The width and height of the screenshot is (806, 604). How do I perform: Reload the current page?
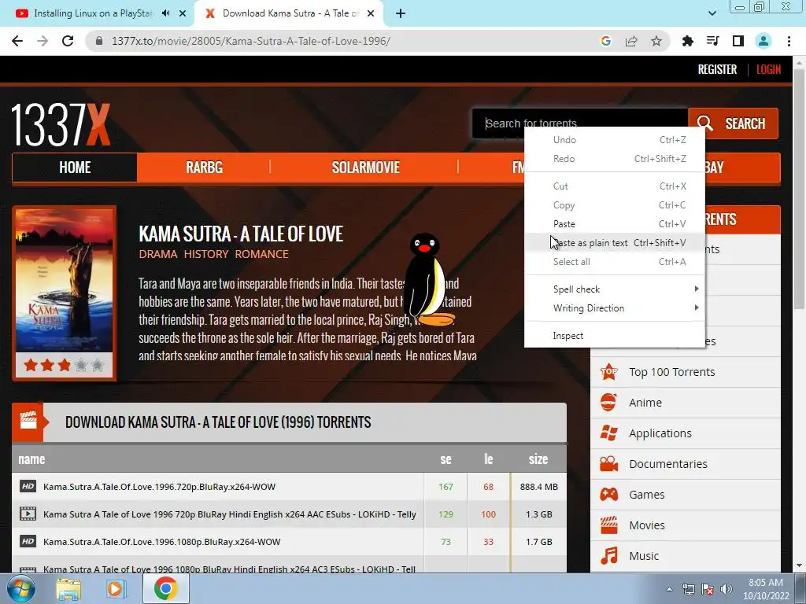(68, 41)
